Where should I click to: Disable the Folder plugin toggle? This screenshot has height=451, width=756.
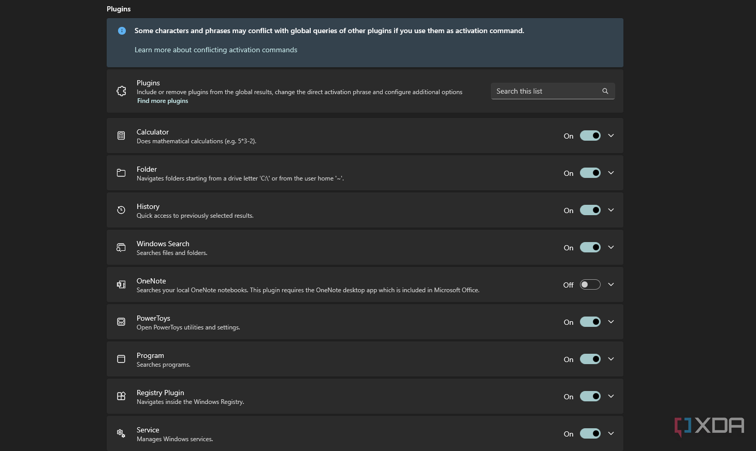coord(590,173)
